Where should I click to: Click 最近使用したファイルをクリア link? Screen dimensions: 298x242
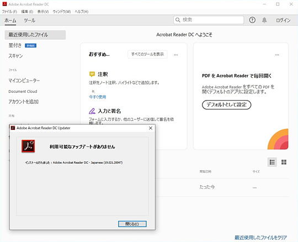coord(260,238)
